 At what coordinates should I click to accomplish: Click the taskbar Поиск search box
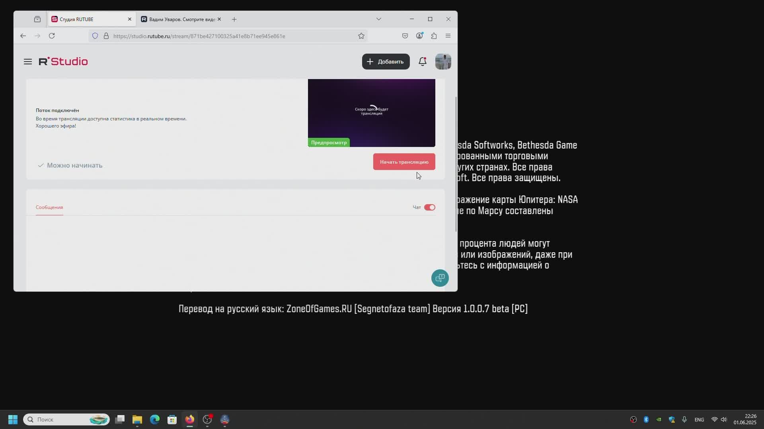[x=66, y=419]
